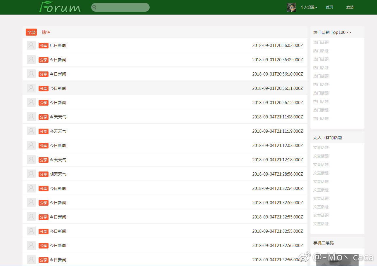The width and height of the screenshot is (377, 266).
Task: Click 发起 in the navigation bar
Action: coord(350,7)
